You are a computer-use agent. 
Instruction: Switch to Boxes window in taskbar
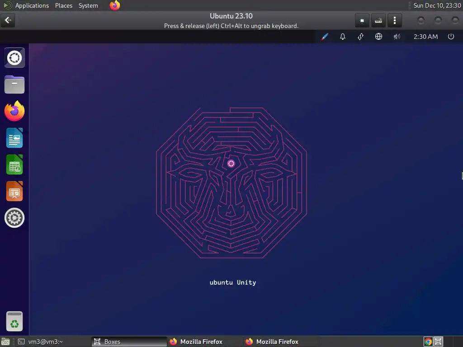click(x=129, y=342)
